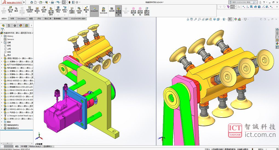Click the magenta filter icon in selection filter toolbar

pos(228,7)
